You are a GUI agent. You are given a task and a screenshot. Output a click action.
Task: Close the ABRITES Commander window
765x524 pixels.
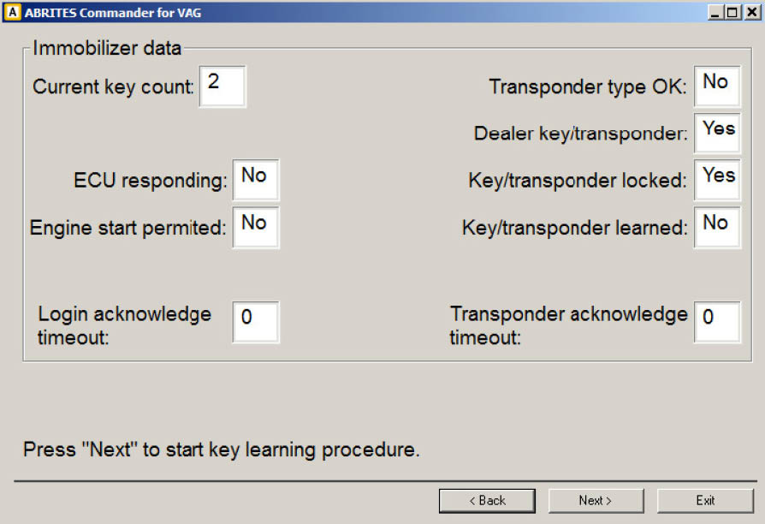(x=750, y=13)
